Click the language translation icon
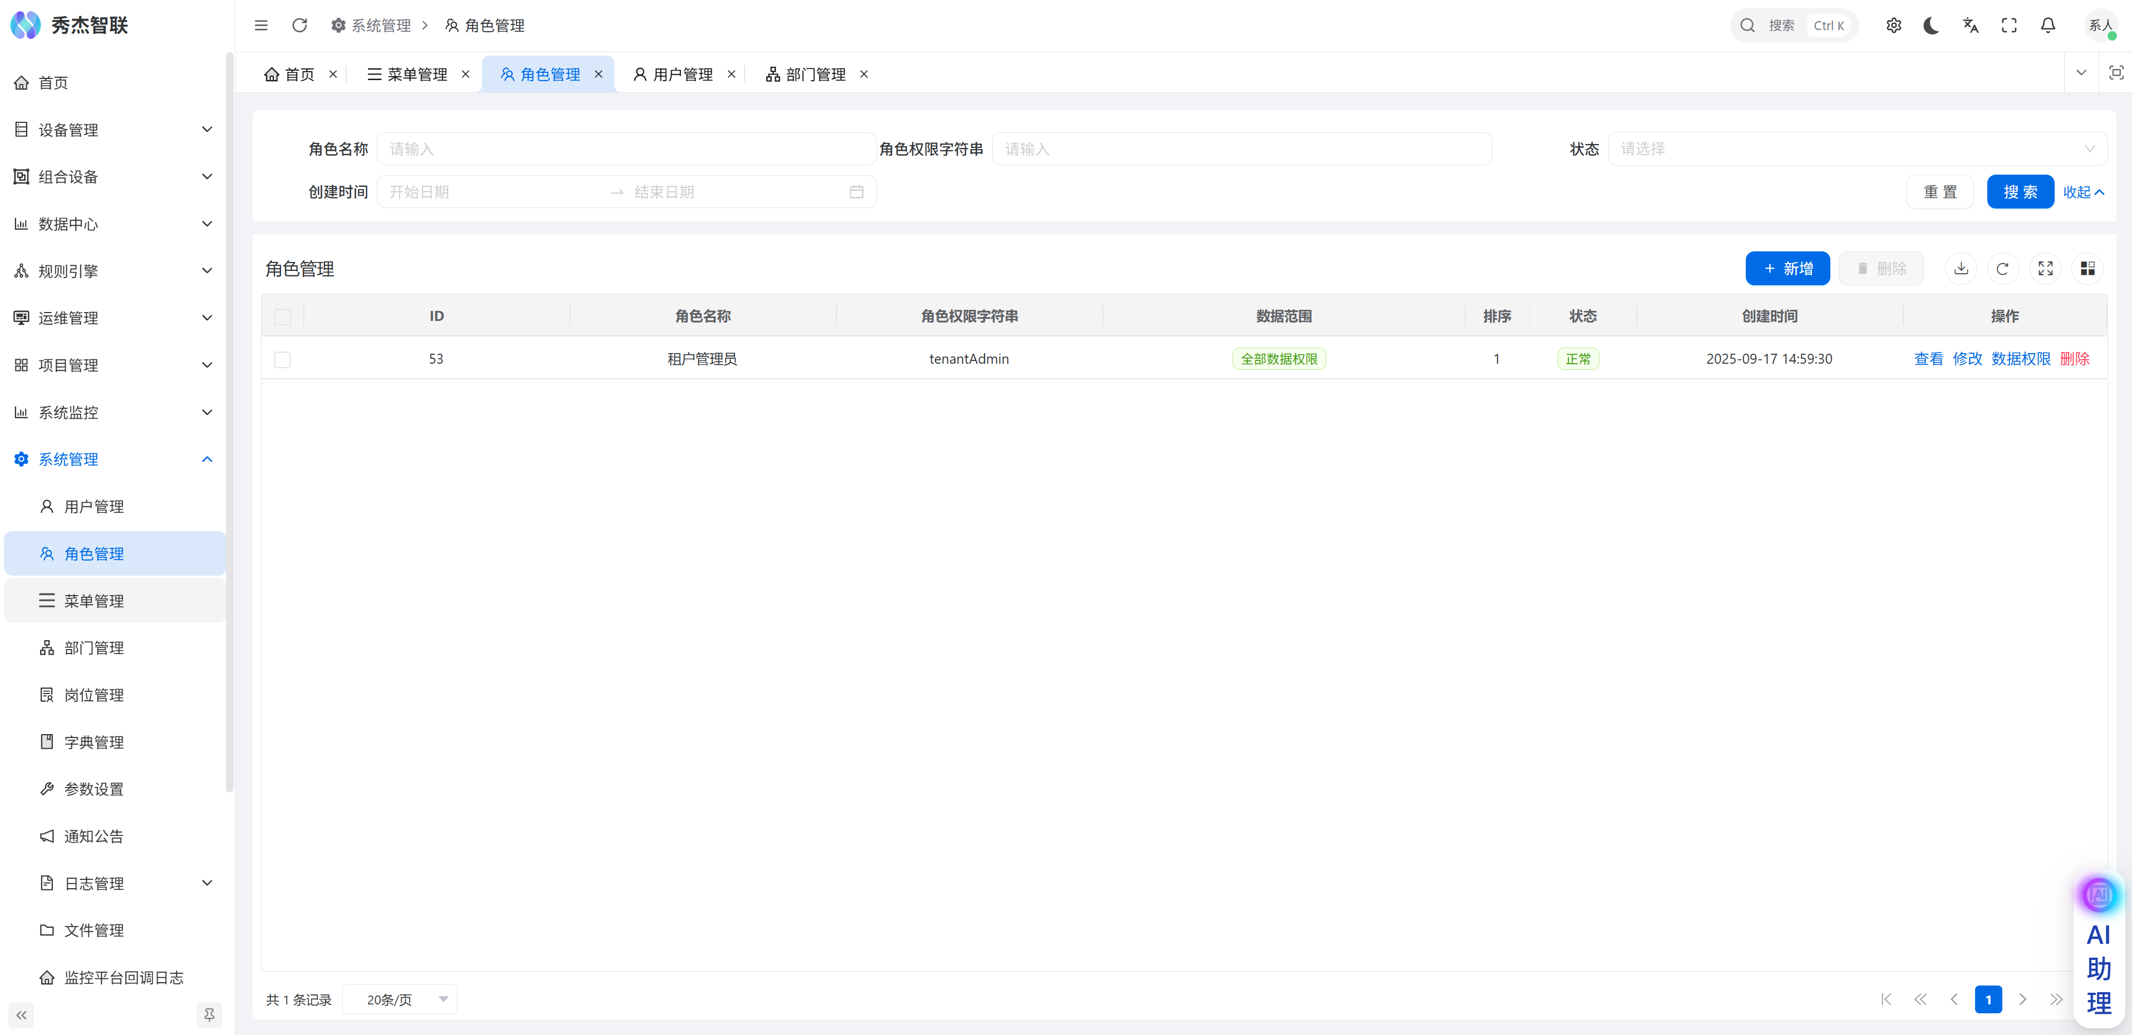Viewport: 2132px width, 1035px height. (x=1970, y=26)
